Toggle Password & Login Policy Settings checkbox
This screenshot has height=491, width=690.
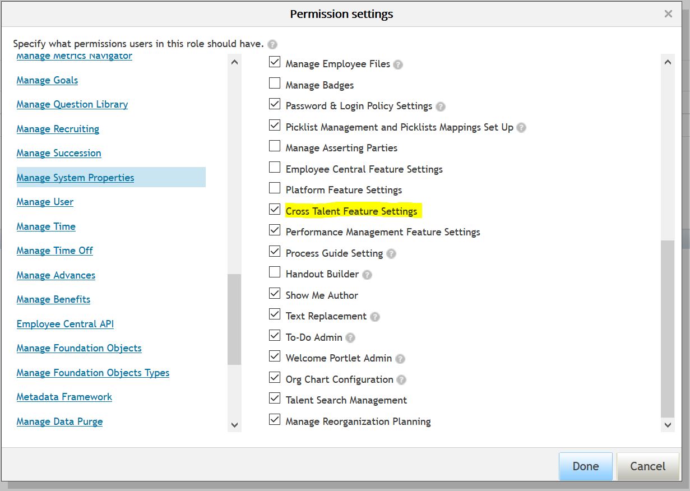pyautogui.click(x=275, y=104)
